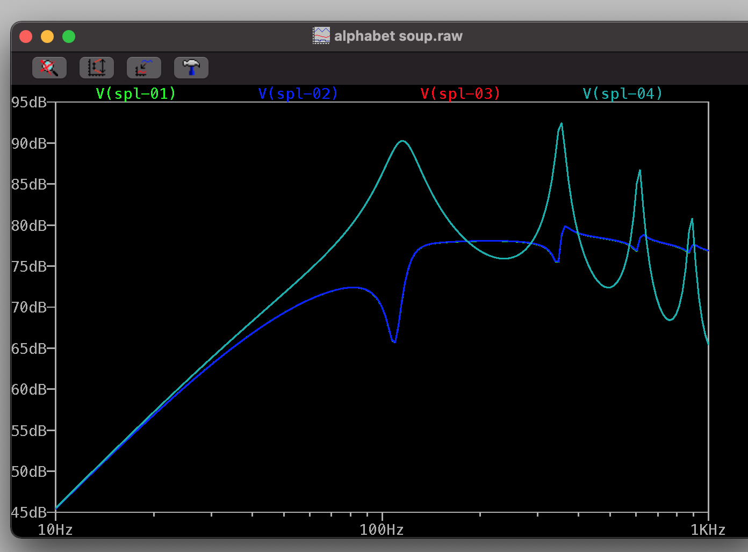Click the 1KHz horizontal axis label

click(708, 530)
